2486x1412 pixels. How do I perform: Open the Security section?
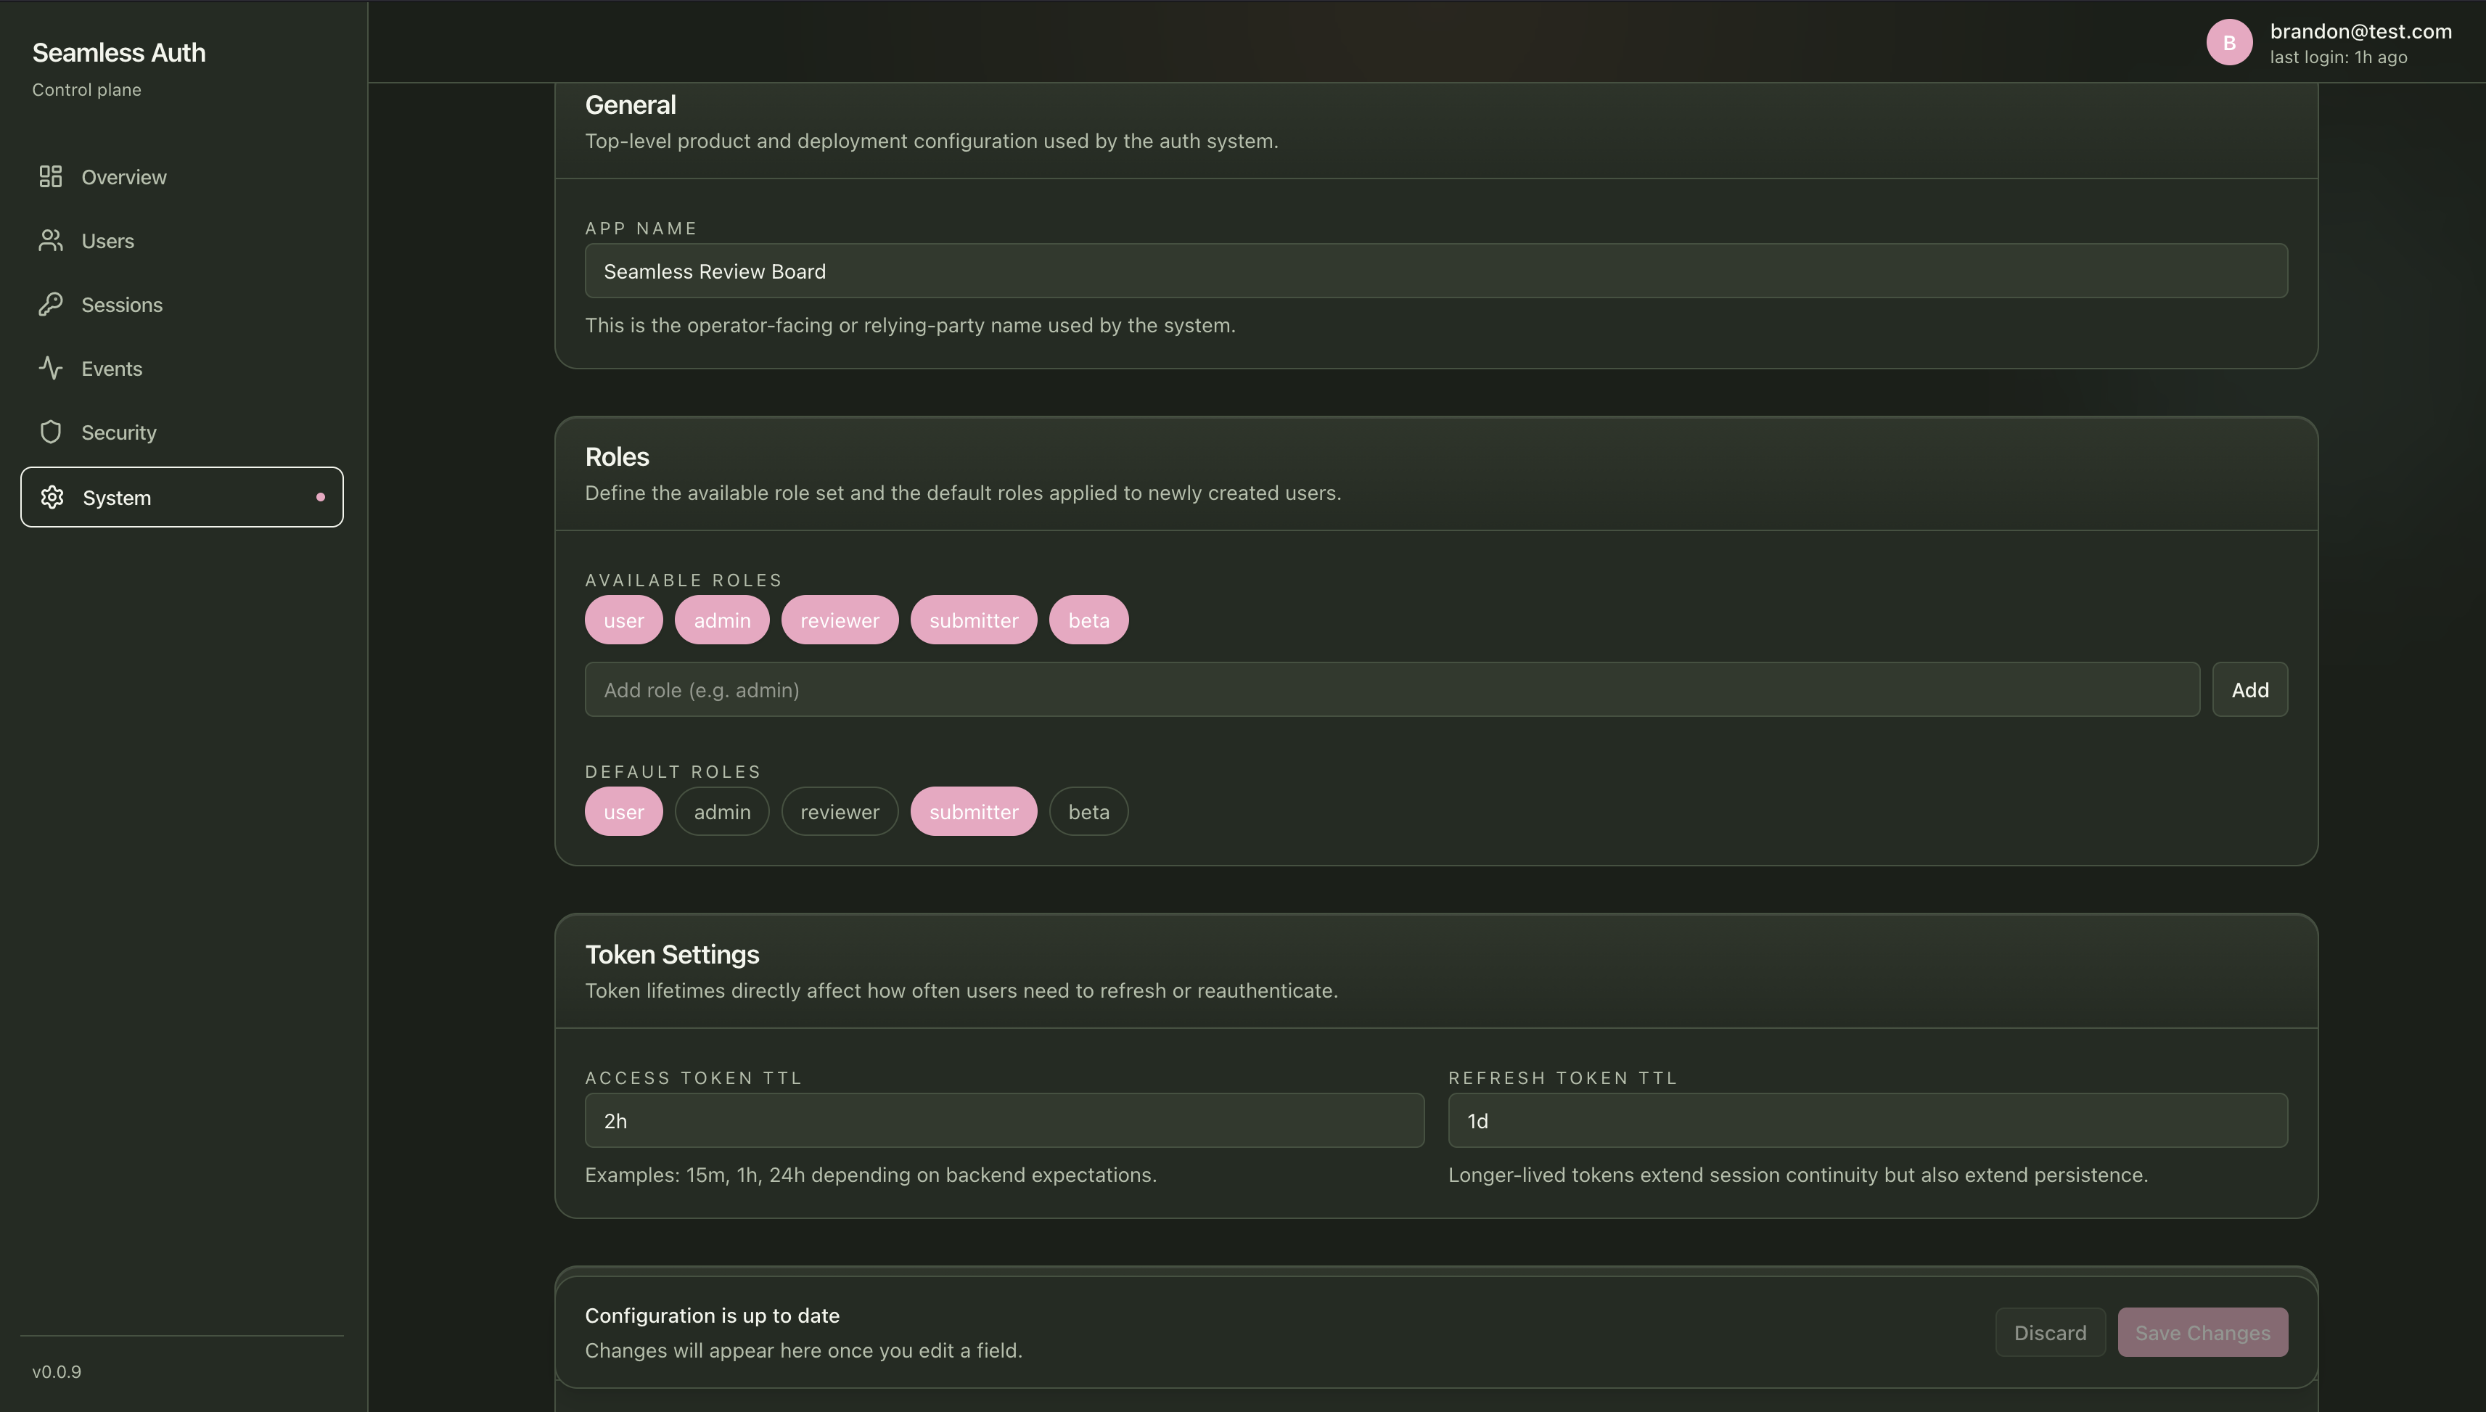click(119, 433)
